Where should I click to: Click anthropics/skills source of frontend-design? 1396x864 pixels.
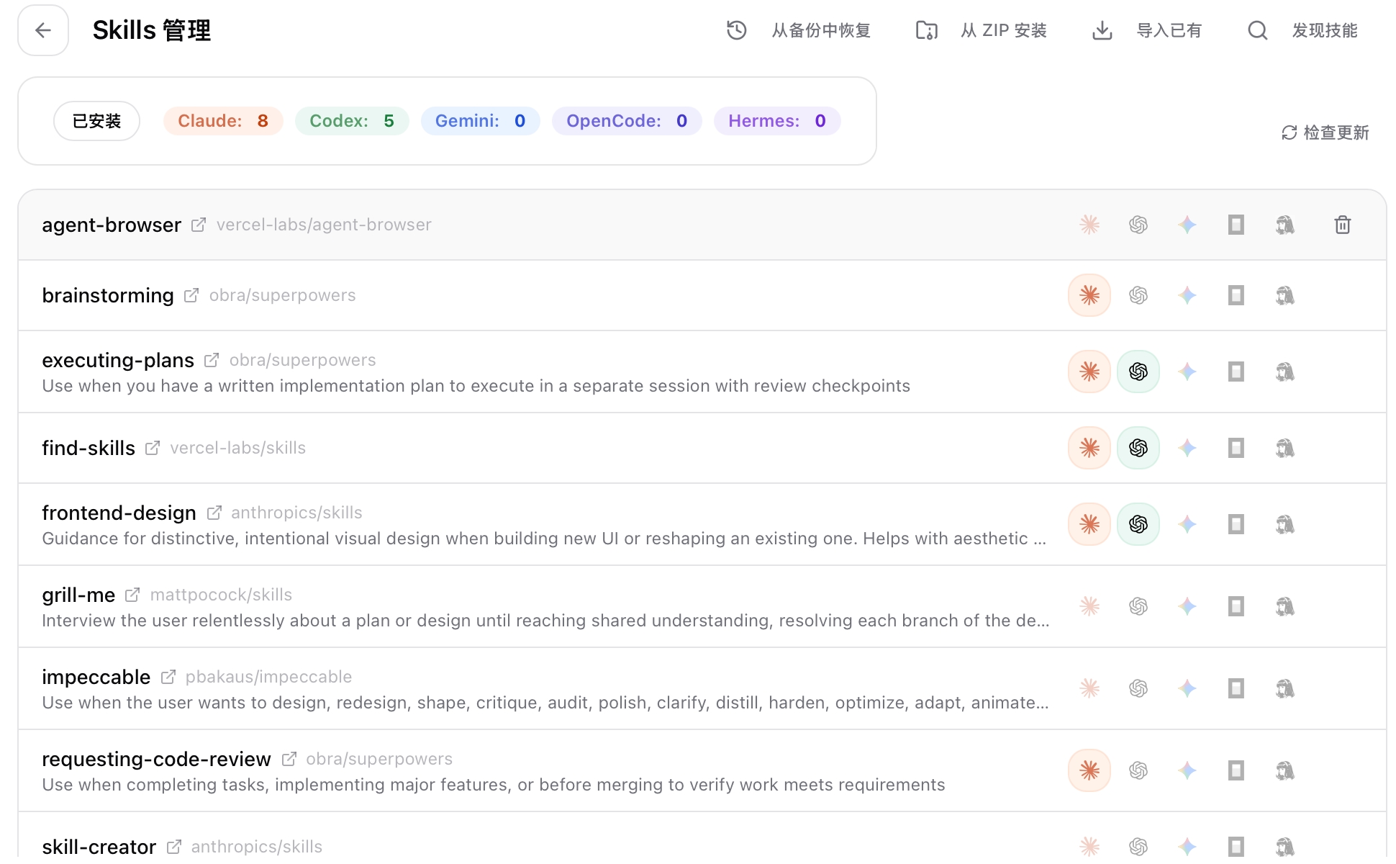tap(296, 513)
